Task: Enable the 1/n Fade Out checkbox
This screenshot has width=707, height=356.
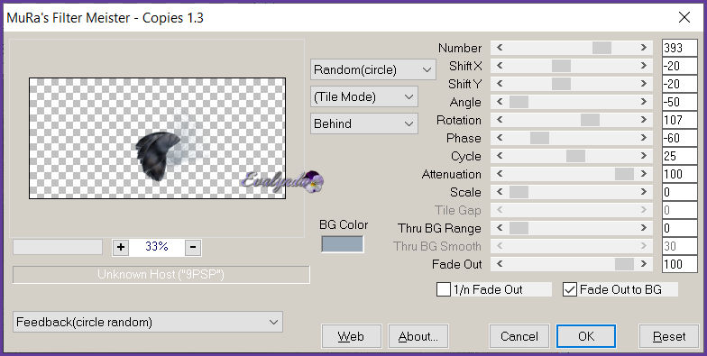Action: coord(444,289)
